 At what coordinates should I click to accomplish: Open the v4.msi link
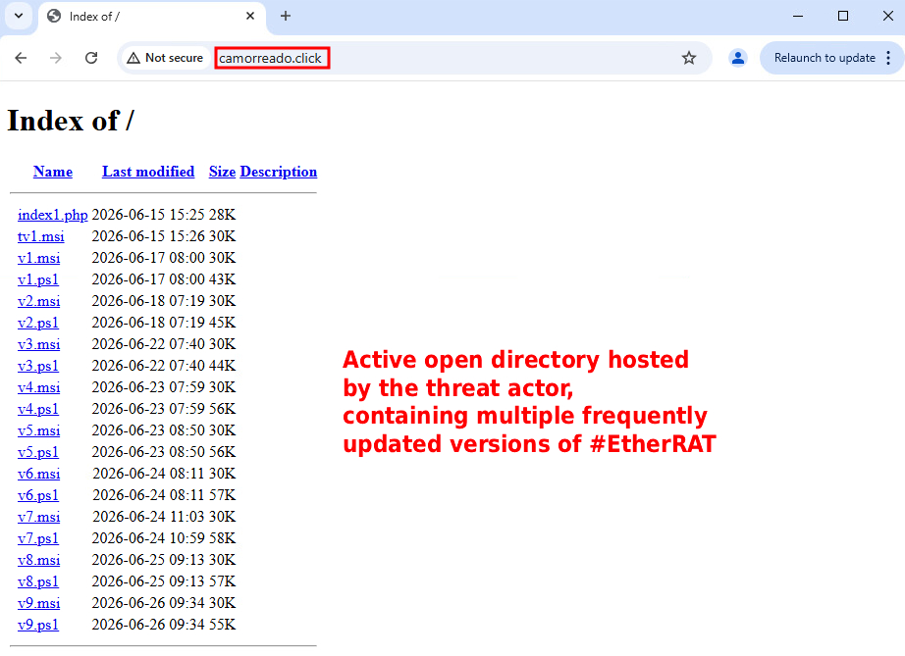point(38,387)
